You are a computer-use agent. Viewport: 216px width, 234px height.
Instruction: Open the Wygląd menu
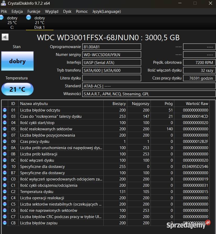[x=52, y=11]
